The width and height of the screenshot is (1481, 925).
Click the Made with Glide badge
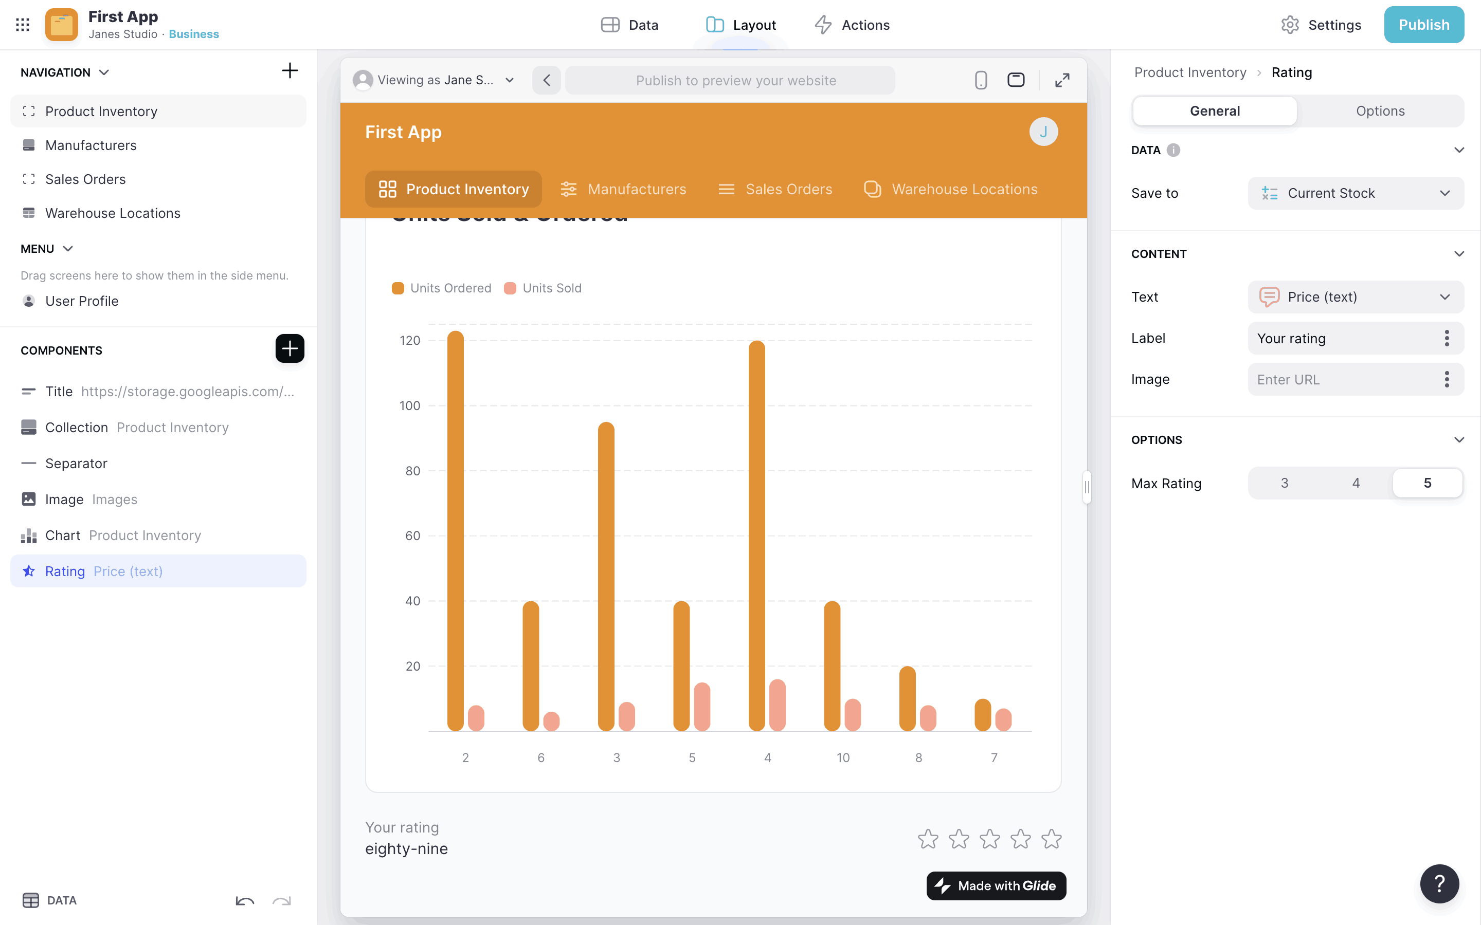[x=996, y=886]
